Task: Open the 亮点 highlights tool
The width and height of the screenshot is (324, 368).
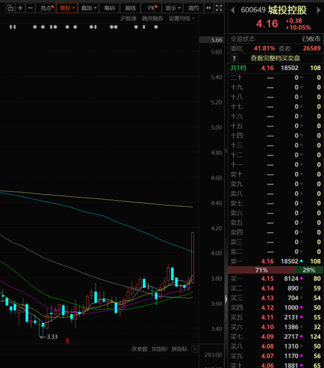Action: pyautogui.click(x=47, y=8)
